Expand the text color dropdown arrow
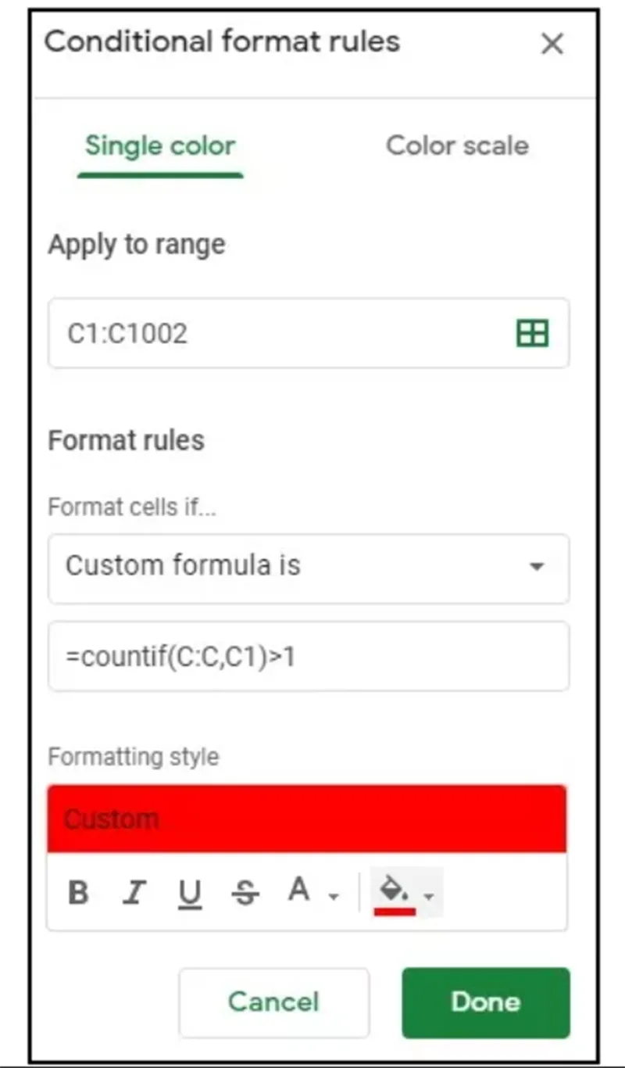Viewport: 625px width, 1068px height. (334, 895)
